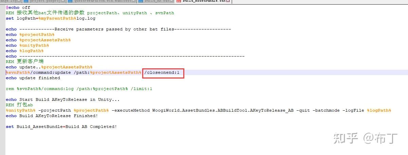
Task: Click the REM comment mentioning projectPath、unityPath、svnPath
Action: tap(90, 13)
